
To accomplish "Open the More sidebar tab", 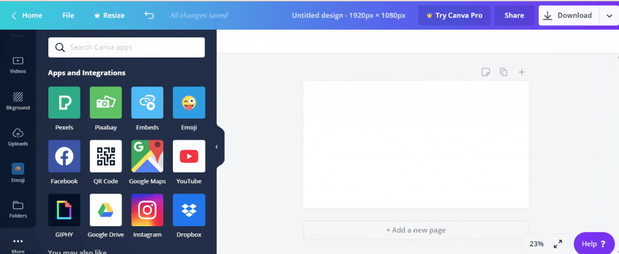I will pos(18,246).
